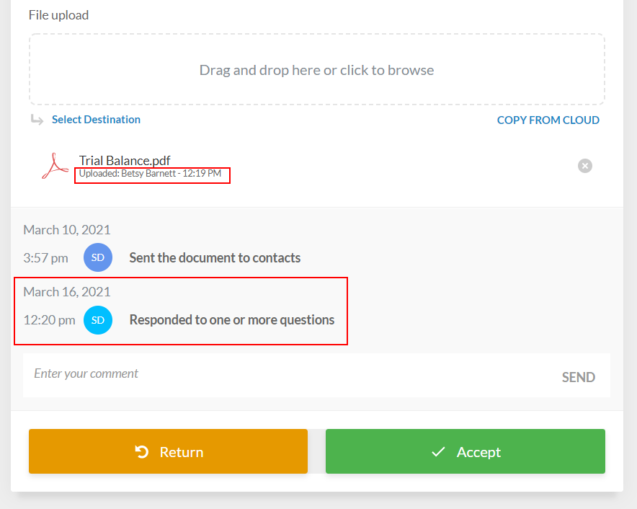
Task: Click the Uploaded by Betsy Barnett details
Action: point(150,174)
